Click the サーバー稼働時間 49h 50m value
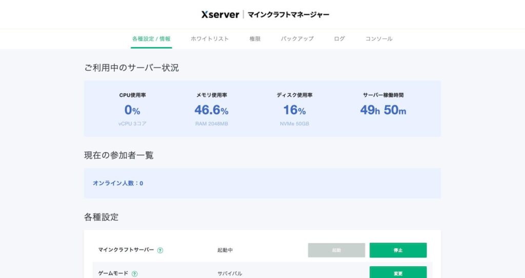Viewport: 525px width, 278px height. click(383, 110)
